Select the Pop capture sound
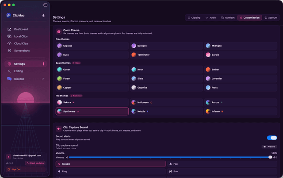 (222, 164)
